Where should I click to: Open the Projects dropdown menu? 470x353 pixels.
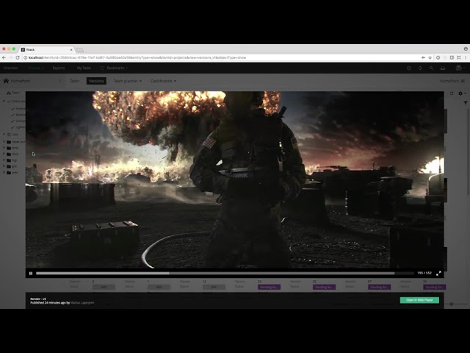tap(35, 68)
